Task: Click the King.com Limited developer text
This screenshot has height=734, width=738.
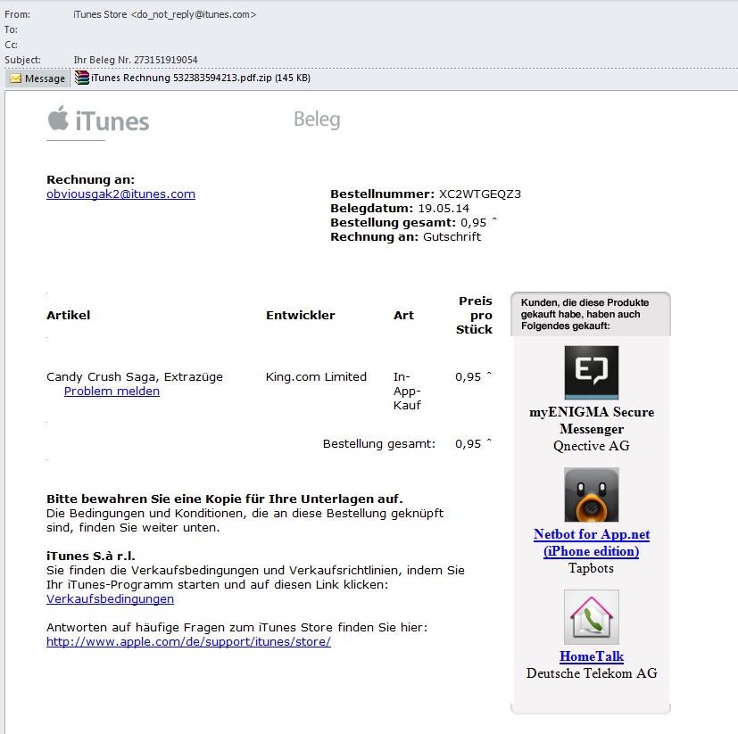Action: (316, 377)
